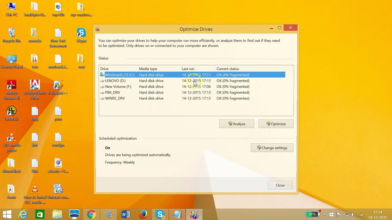Select the newbookf... file icon
This screenshot has height=220, width=392.
[58, 61]
